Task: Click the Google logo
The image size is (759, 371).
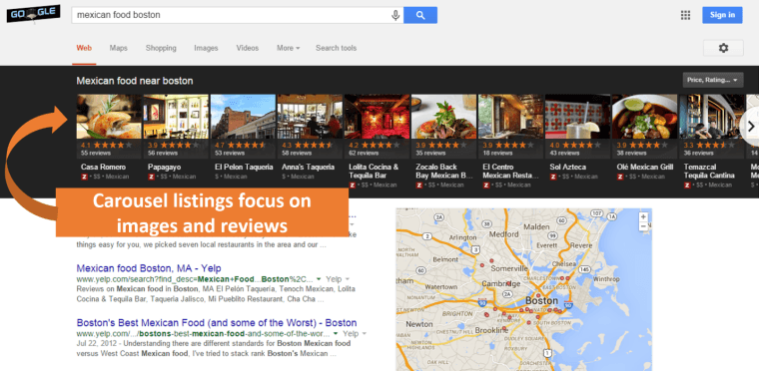Action: point(33,15)
